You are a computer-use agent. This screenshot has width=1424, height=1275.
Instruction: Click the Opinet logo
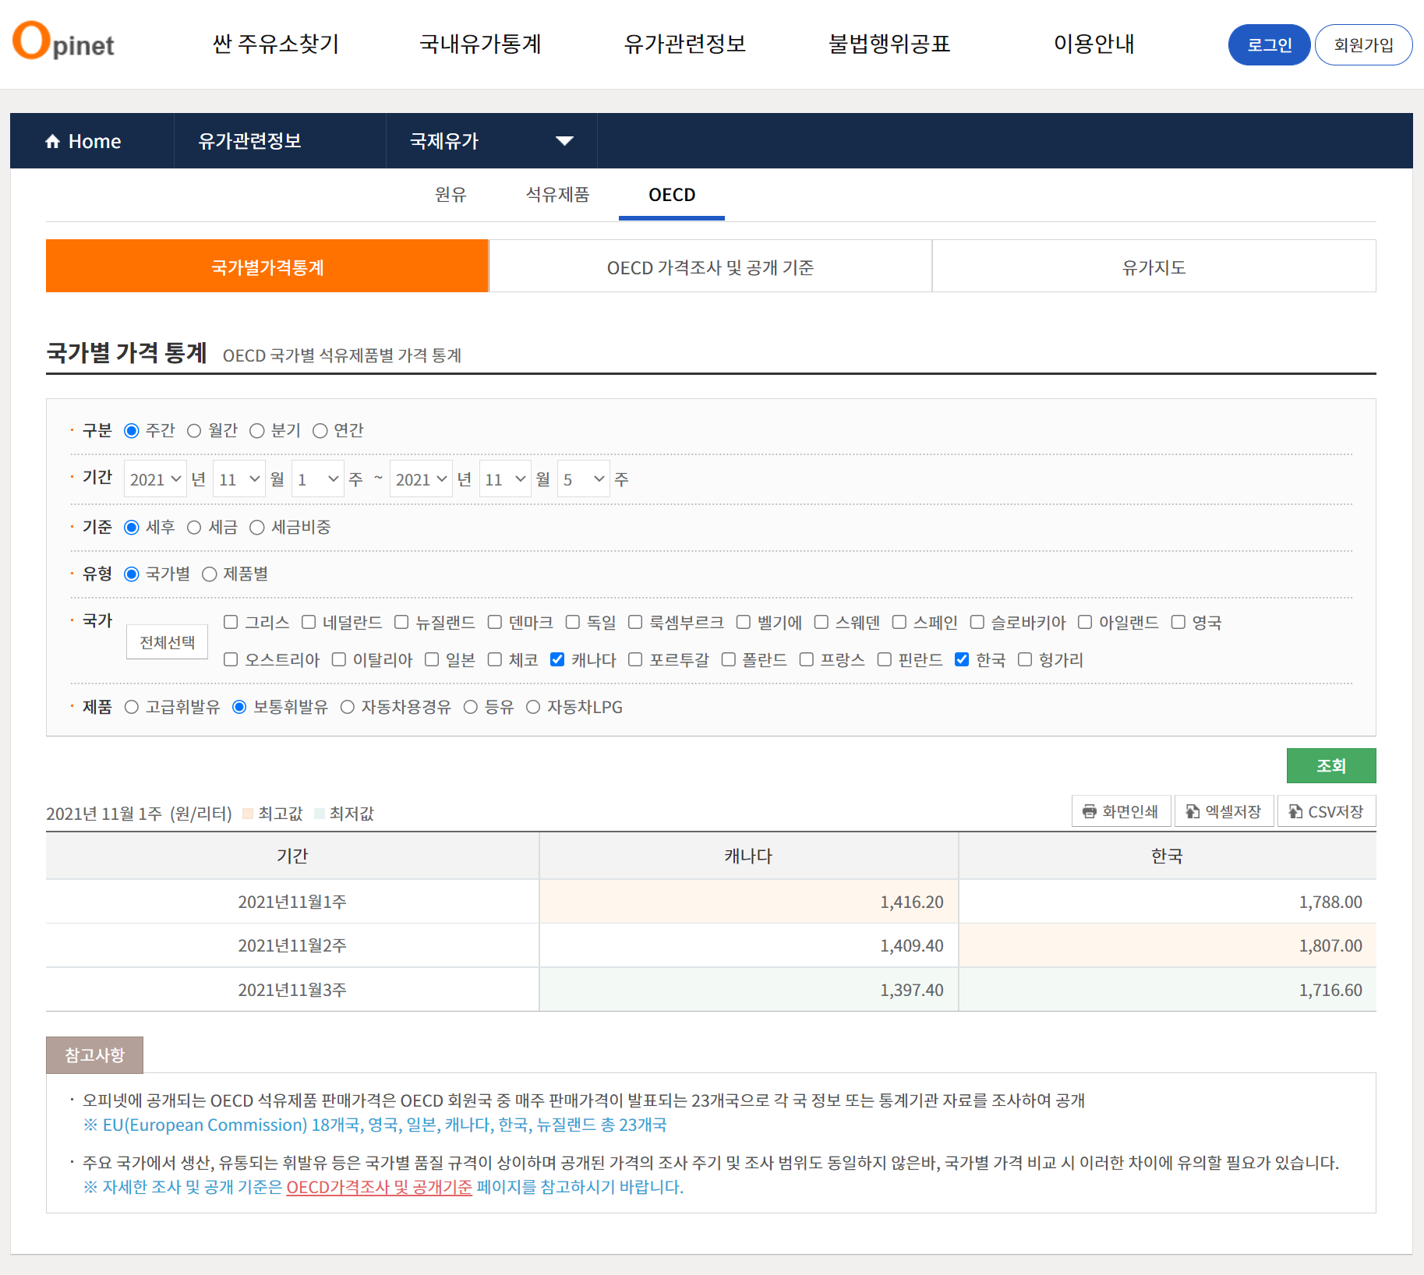63,42
